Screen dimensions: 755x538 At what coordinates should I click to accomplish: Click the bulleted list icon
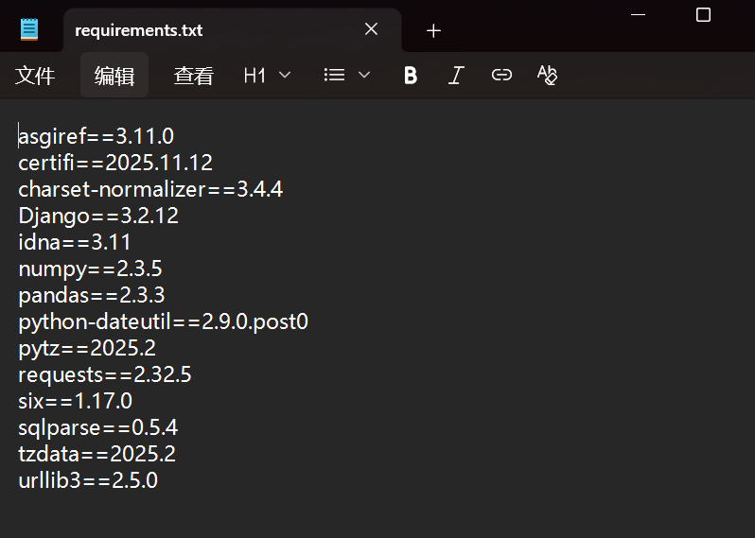[x=334, y=75]
